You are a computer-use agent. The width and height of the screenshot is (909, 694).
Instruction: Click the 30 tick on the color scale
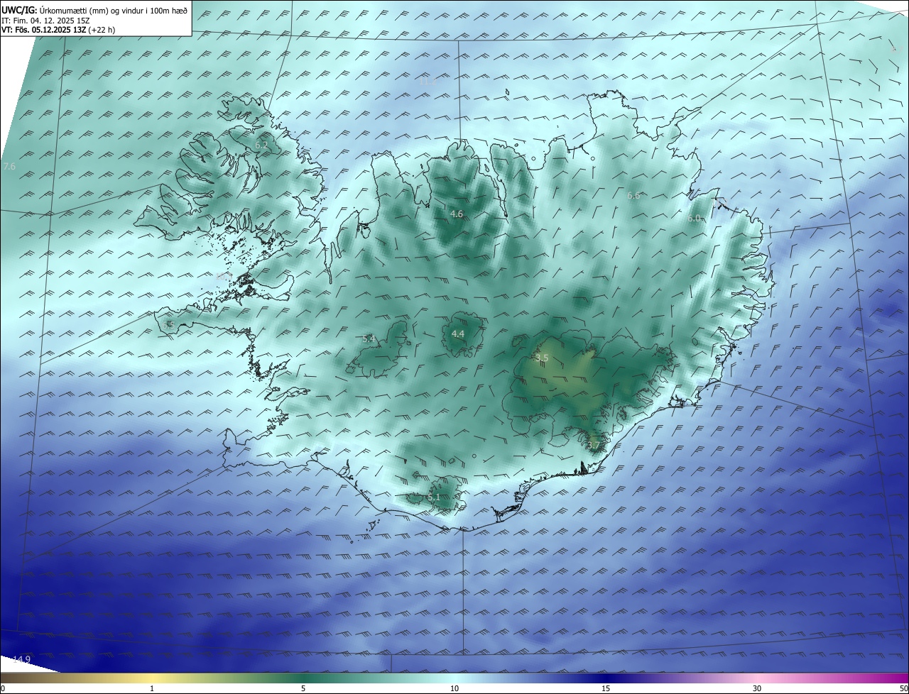coord(757,688)
